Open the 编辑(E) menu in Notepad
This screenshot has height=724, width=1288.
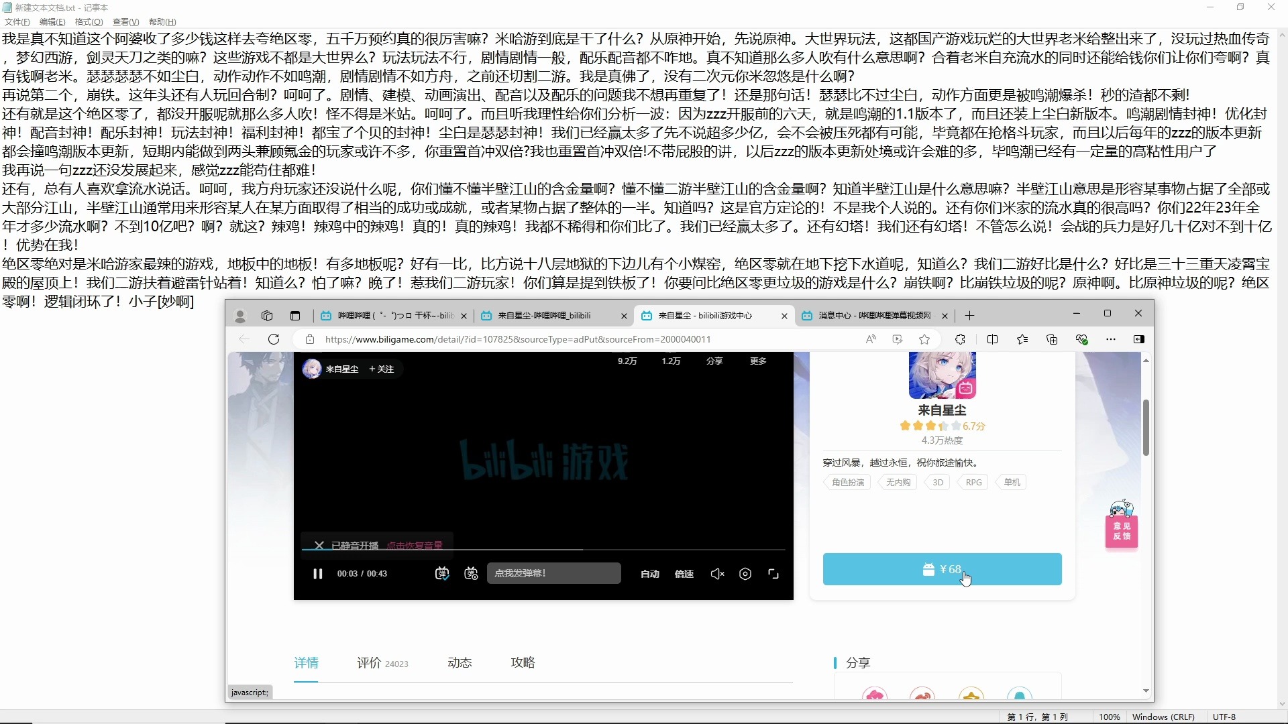coord(52,22)
